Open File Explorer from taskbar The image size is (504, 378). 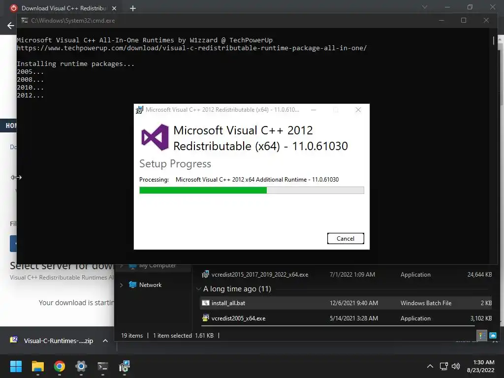pos(37,366)
